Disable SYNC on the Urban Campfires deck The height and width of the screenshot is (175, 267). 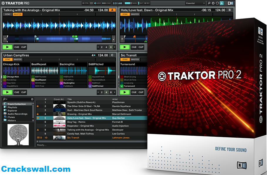[x=8, y=59]
